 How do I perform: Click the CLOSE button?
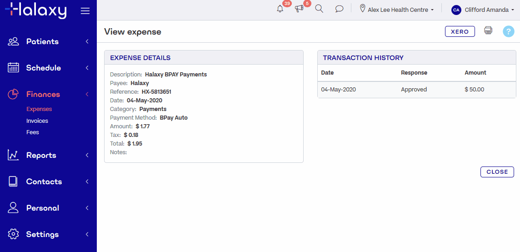pyautogui.click(x=497, y=171)
